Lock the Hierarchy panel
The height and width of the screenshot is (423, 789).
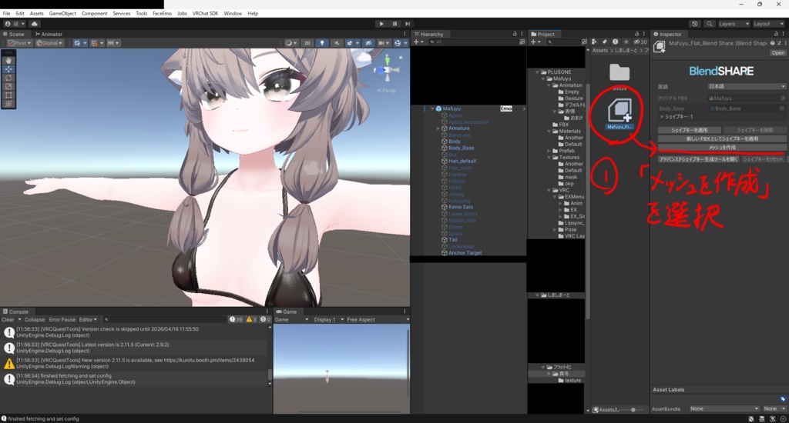(x=514, y=34)
